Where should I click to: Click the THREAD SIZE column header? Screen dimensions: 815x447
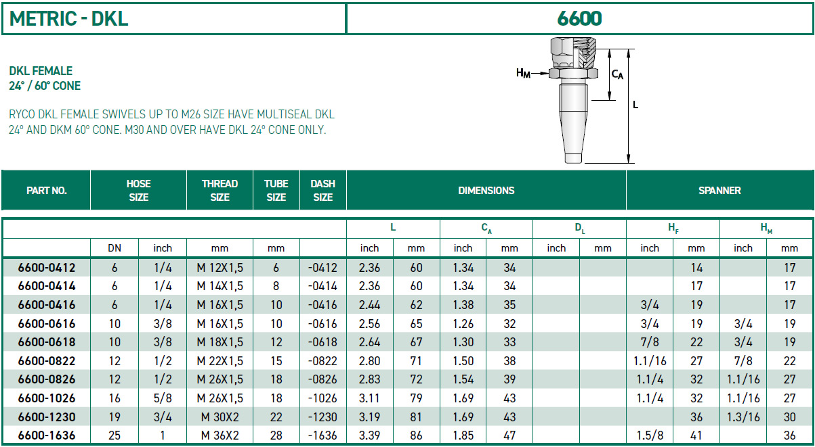pos(220,190)
